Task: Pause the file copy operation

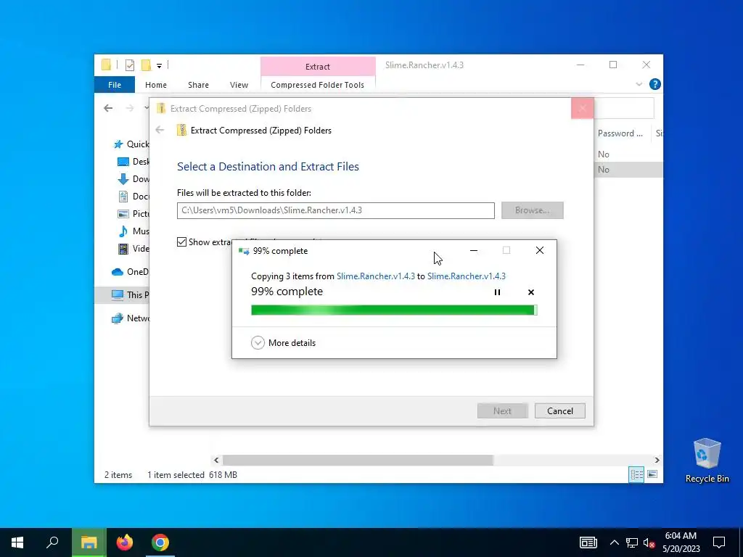Action: (x=497, y=292)
